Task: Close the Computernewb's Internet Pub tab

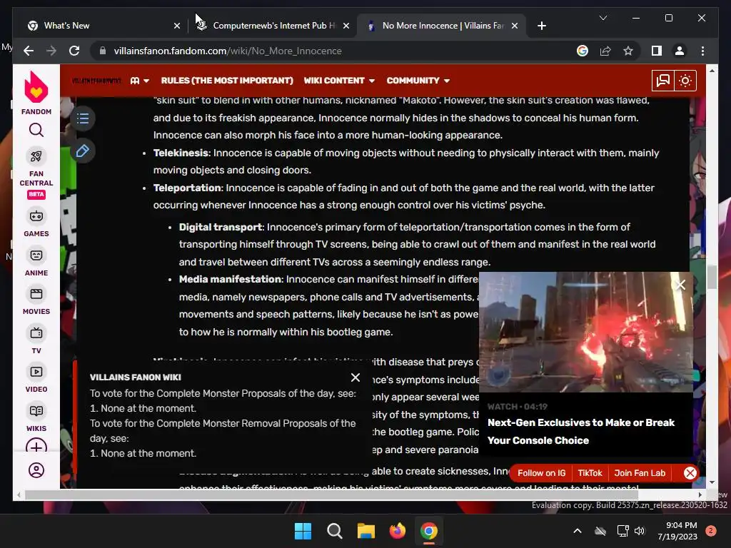Action: 346,26
